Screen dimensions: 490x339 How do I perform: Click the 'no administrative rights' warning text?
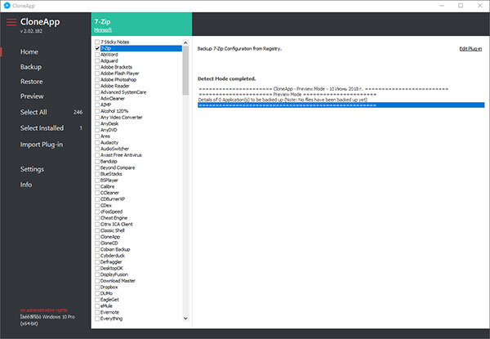click(44, 310)
